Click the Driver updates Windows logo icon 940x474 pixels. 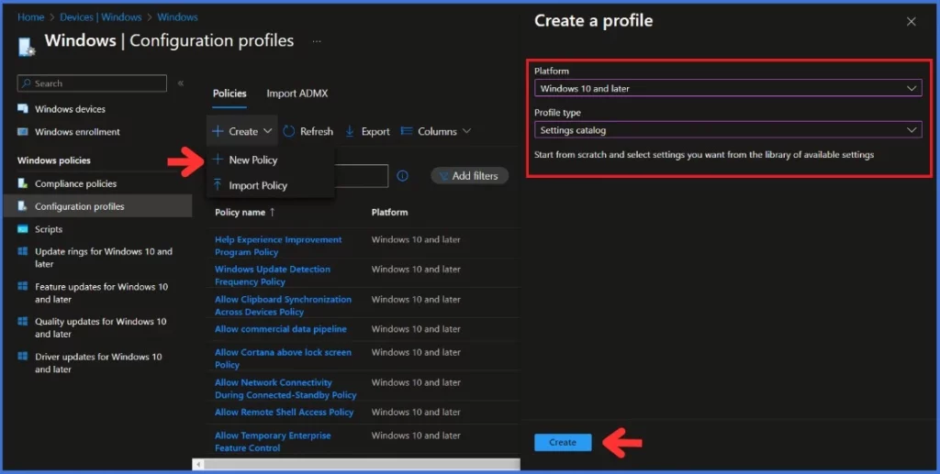click(x=23, y=357)
